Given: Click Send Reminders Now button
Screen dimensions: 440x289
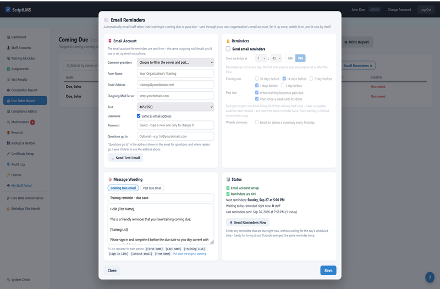Looking at the screenshot, I should pyautogui.click(x=248, y=223).
